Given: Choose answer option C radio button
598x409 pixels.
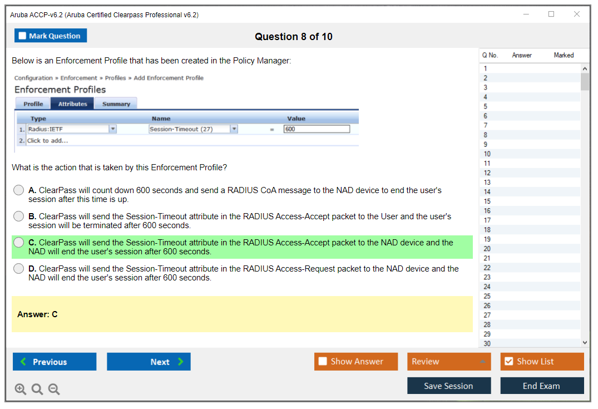Looking at the screenshot, I should click(x=19, y=243).
